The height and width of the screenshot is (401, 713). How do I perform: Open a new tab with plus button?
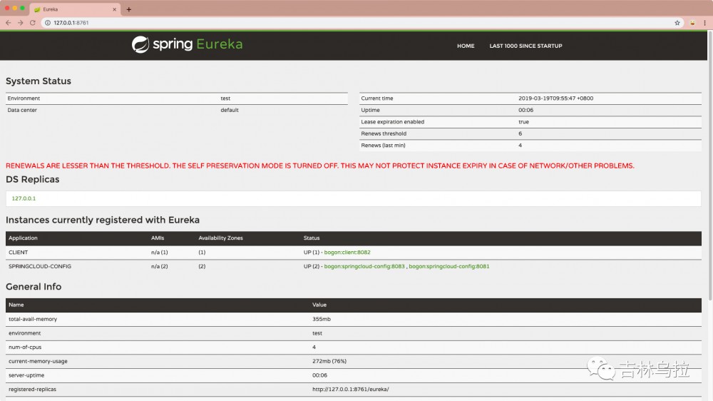(128, 9)
